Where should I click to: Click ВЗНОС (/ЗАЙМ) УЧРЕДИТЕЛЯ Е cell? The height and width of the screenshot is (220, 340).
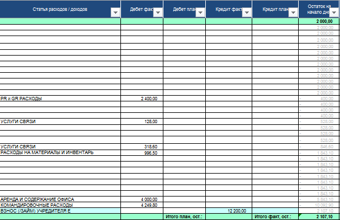tap(60, 211)
